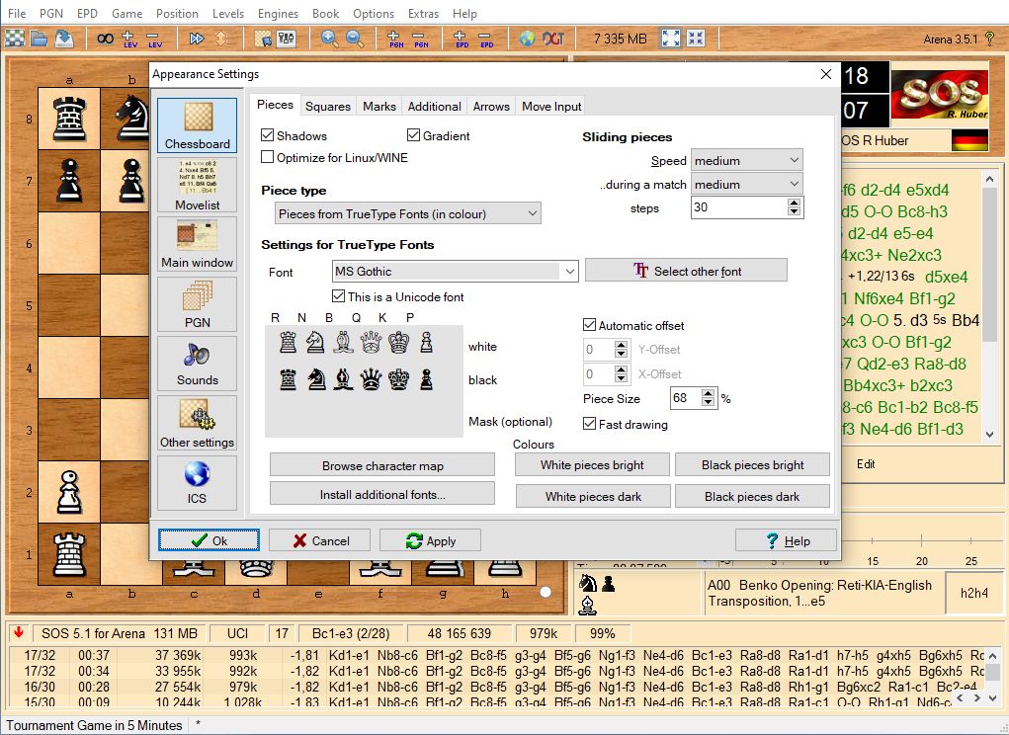Click the minus PGN icon

coord(421,39)
